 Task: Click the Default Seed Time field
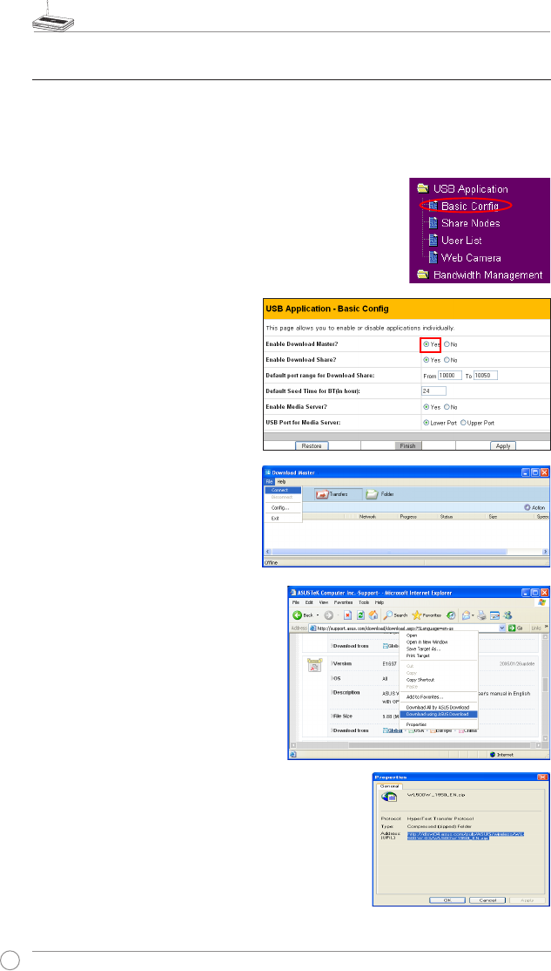pos(434,391)
